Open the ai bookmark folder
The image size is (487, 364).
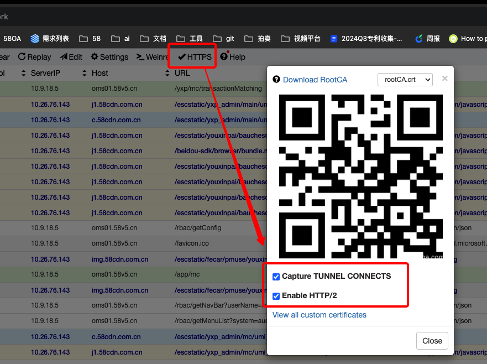[x=120, y=39]
